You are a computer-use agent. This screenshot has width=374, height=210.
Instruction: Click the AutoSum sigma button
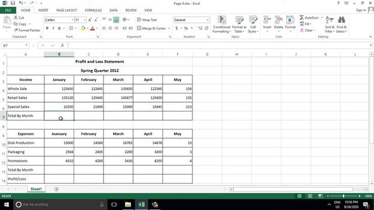tap(309, 17)
